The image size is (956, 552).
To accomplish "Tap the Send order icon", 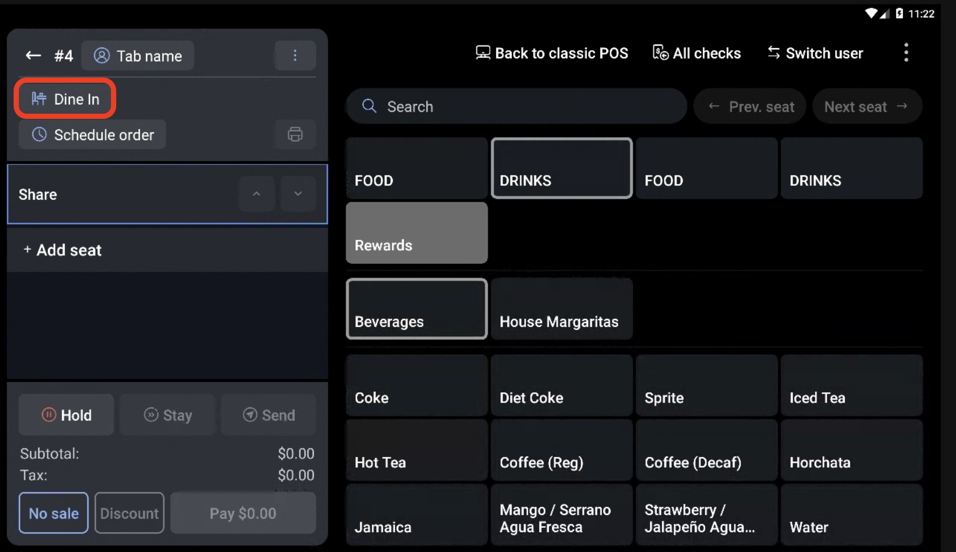I will (250, 414).
